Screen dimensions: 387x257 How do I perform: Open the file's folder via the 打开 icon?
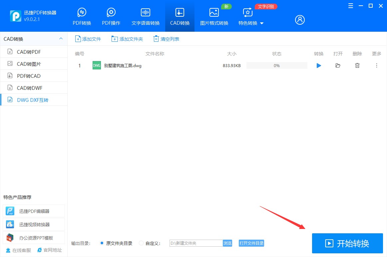[338, 65]
